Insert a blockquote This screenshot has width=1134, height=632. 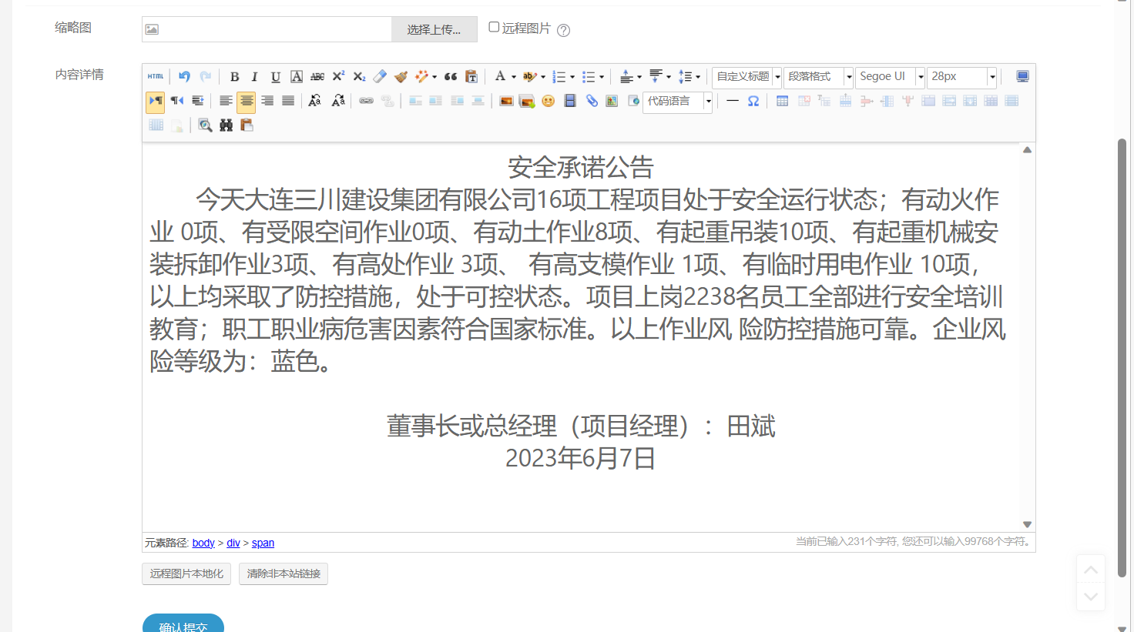click(x=451, y=77)
